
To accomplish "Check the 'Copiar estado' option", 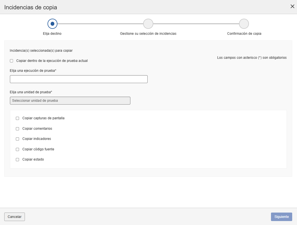I will coord(18,160).
